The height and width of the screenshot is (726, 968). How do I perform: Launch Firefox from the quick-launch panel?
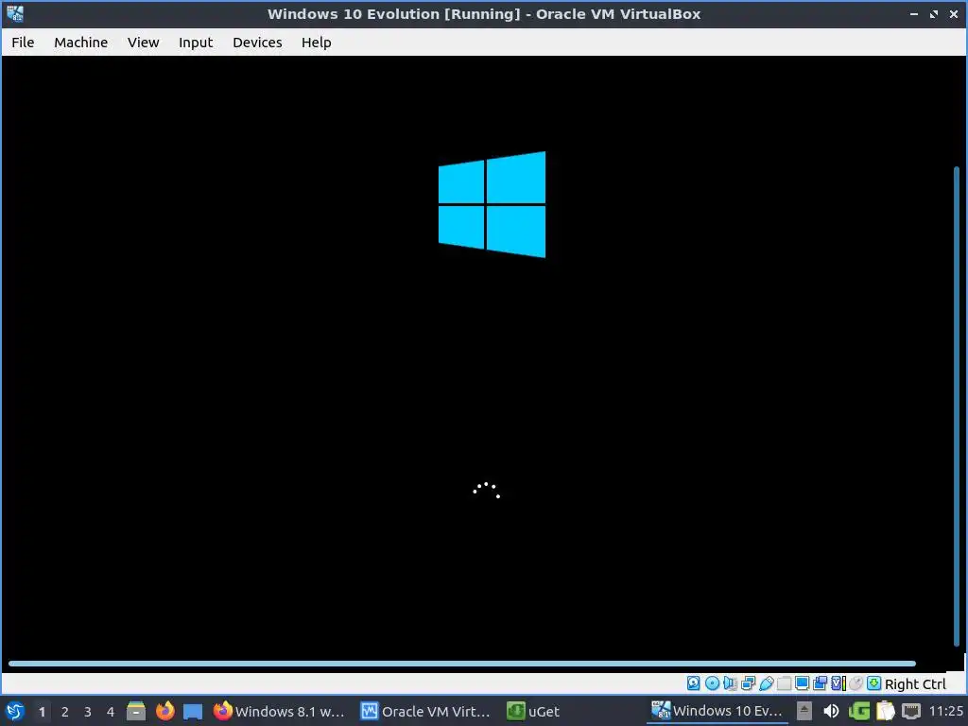[x=164, y=711]
